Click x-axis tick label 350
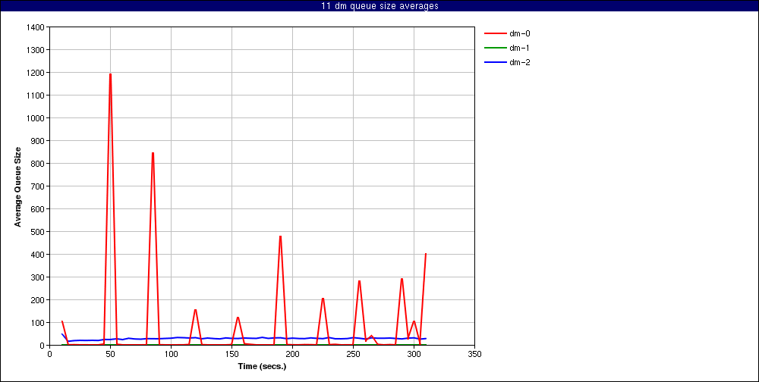The image size is (759, 382). [x=475, y=355]
